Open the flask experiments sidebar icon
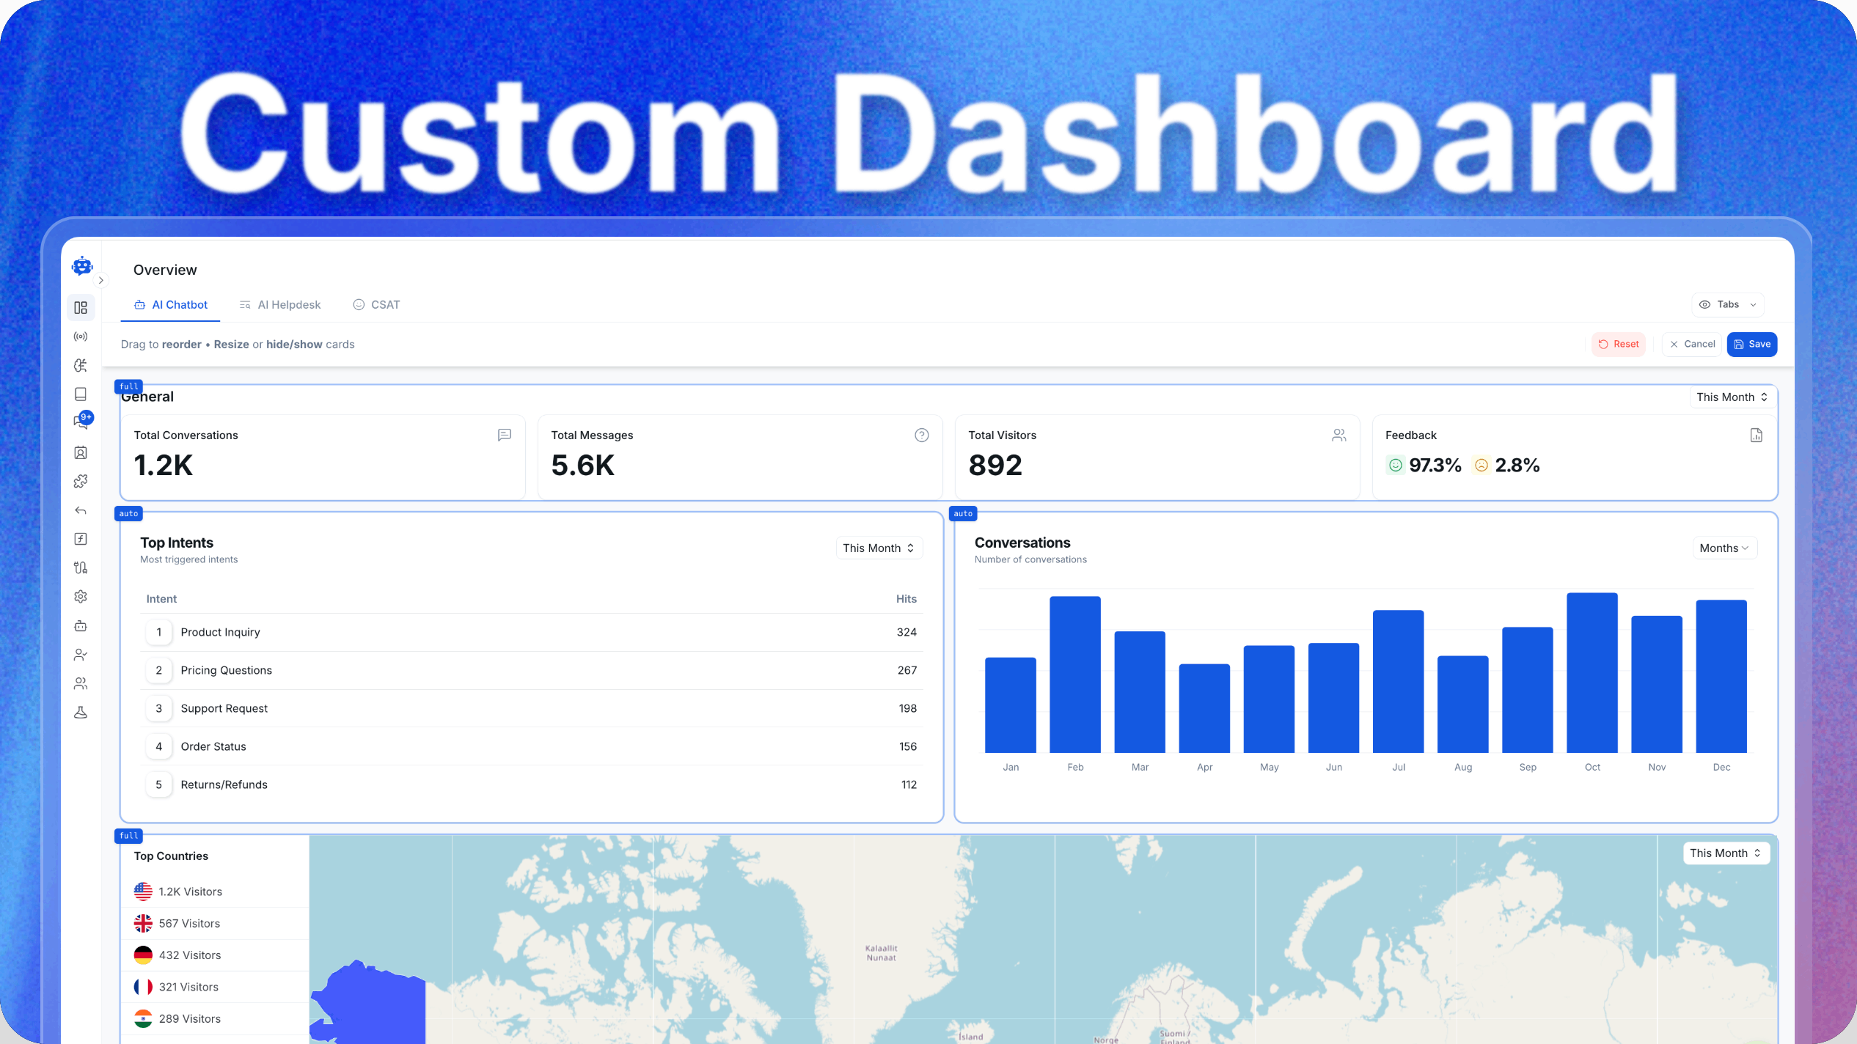The width and height of the screenshot is (1857, 1044). tap(81, 713)
